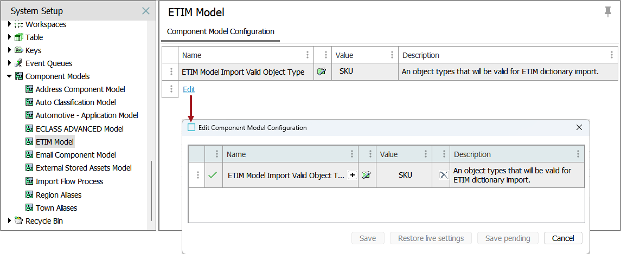Click the edit value icon in the dialog row
Viewport: 621px width, 254px height.
coord(366,175)
